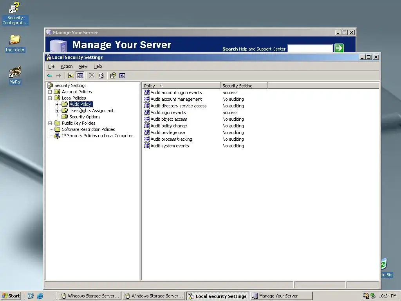Click the icon beside Audit account management
This screenshot has height=301, width=401.
click(x=147, y=99)
